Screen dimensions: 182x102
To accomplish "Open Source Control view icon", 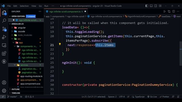I will click(x=4, y=29).
